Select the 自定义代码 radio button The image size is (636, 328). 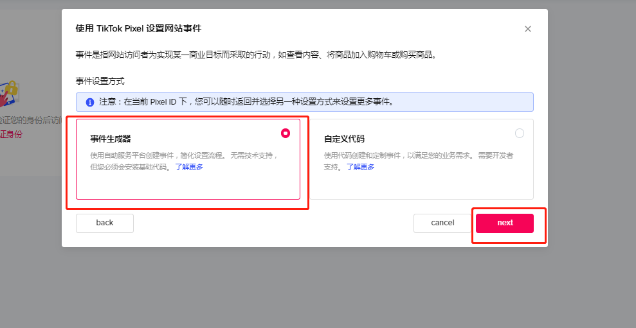pyautogui.click(x=519, y=134)
